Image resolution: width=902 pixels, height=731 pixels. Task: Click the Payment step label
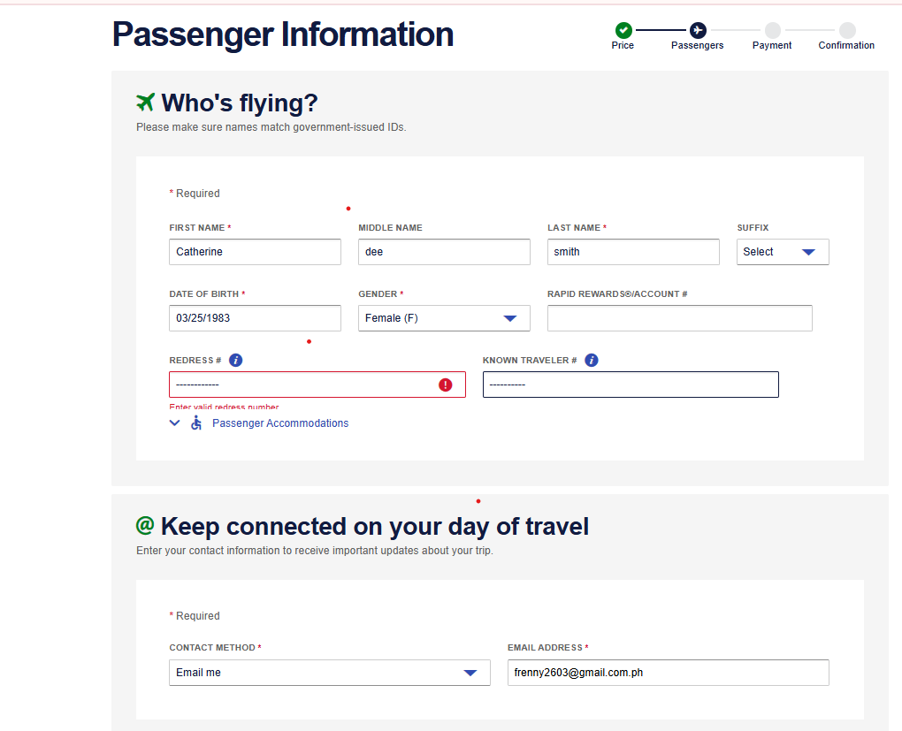coord(772,46)
